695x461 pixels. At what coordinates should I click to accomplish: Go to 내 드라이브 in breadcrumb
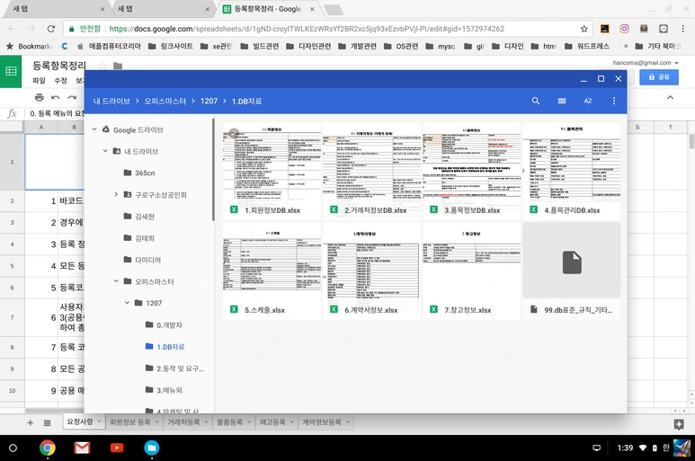click(x=111, y=101)
